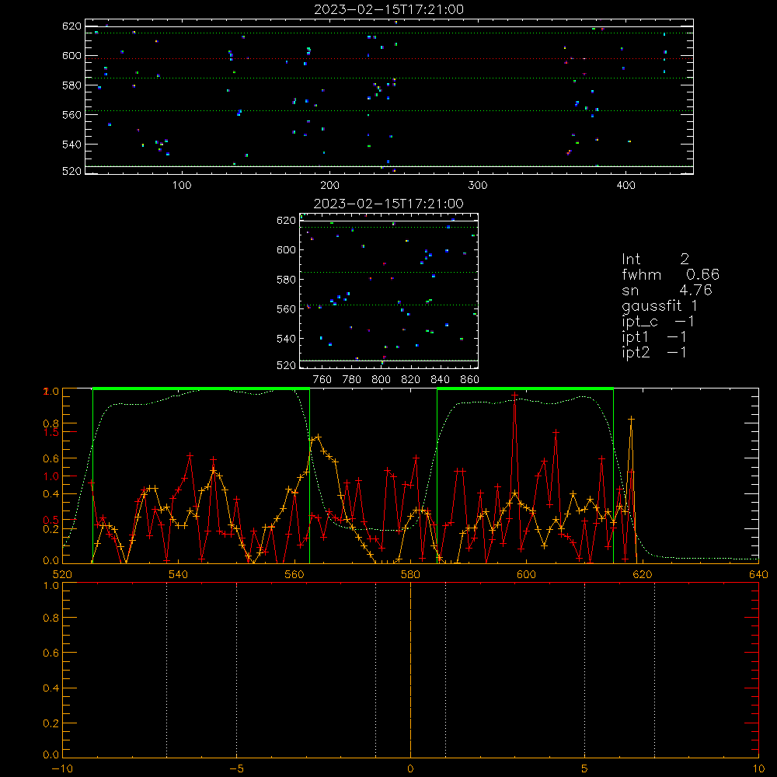The width and height of the screenshot is (777, 777).
Task: Click the 540 x-axis label of profile plot
Action: [x=179, y=574]
